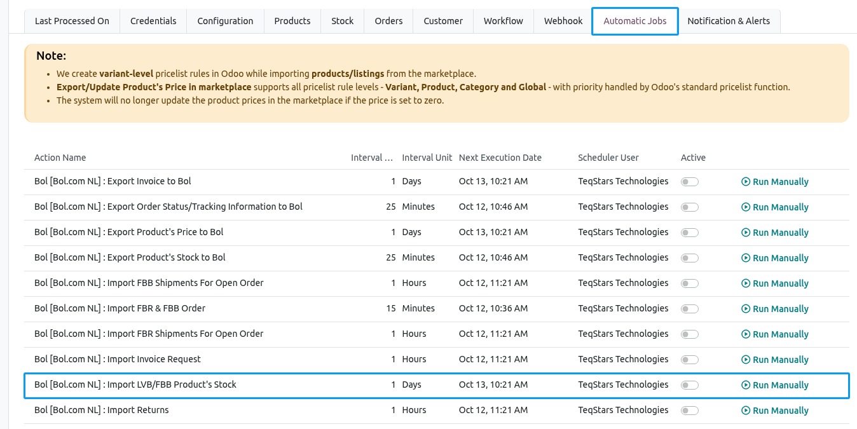Switch to the Customer tab

pyautogui.click(x=443, y=21)
